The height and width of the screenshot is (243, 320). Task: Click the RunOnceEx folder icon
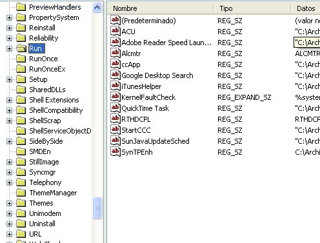point(21,69)
